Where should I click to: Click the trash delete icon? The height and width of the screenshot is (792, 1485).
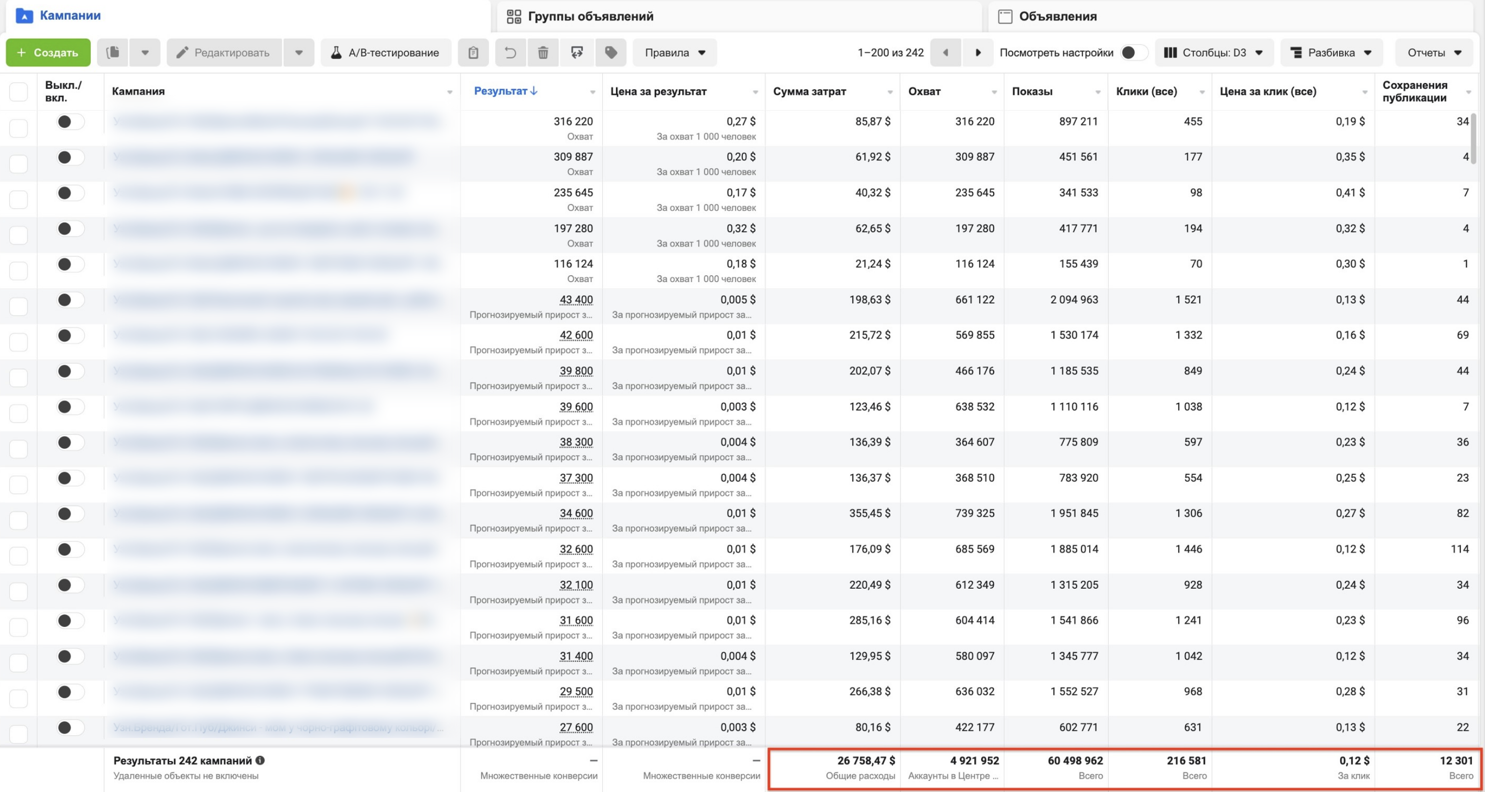tap(543, 53)
